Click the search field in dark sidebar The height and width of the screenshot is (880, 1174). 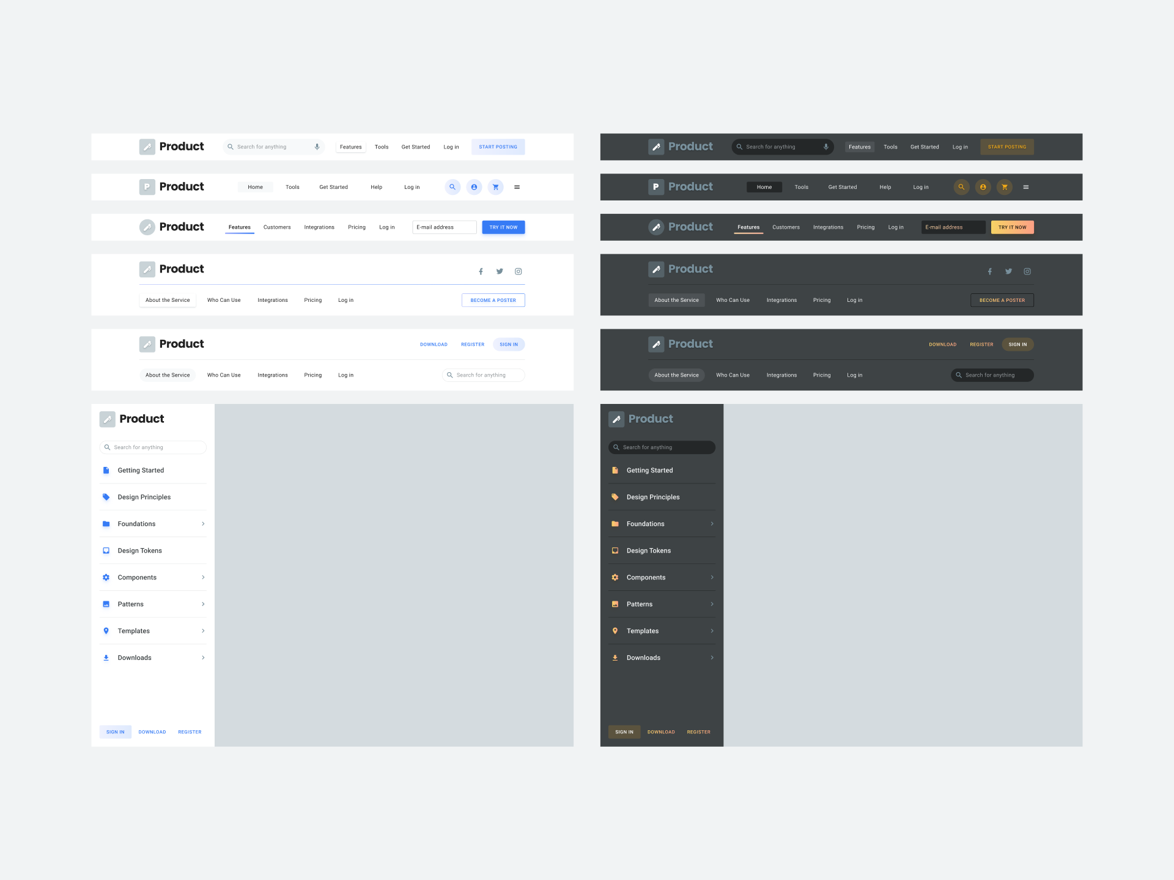[662, 447]
